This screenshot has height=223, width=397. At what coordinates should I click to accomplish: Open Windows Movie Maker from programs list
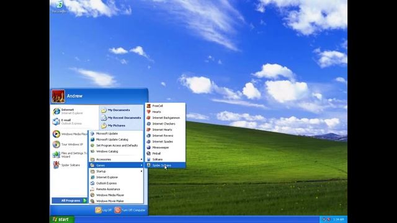click(116, 201)
